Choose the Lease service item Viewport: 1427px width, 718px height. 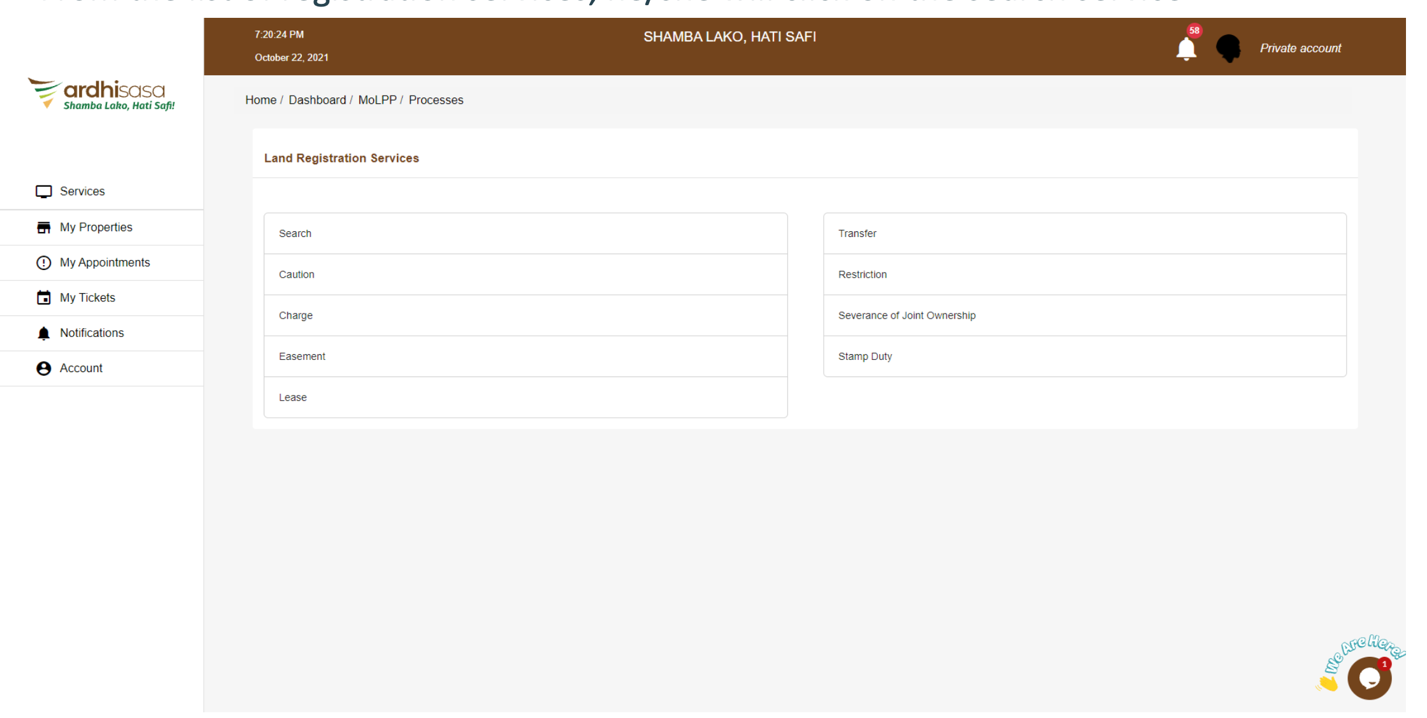pos(292,398)
